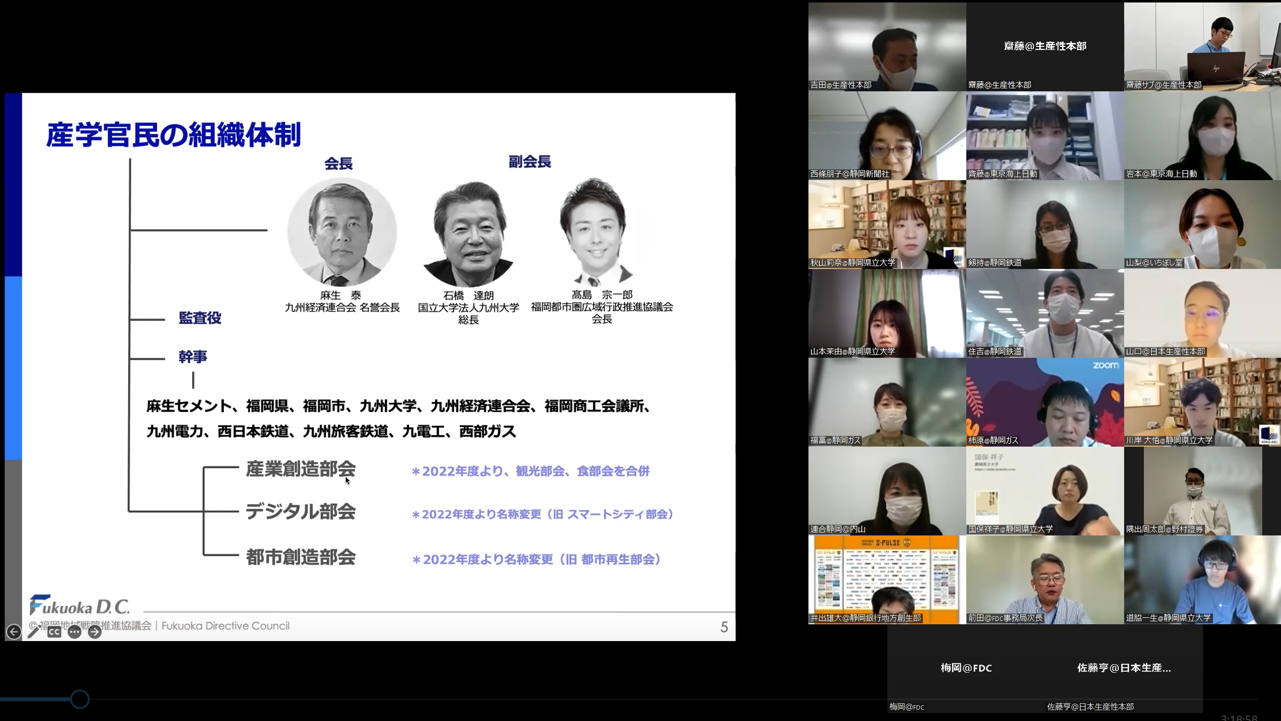Click the 福岡都市圏広域行政推進協議会 caption
Image resolution: width=1281 pixels, height=721 pixels.
602,307
